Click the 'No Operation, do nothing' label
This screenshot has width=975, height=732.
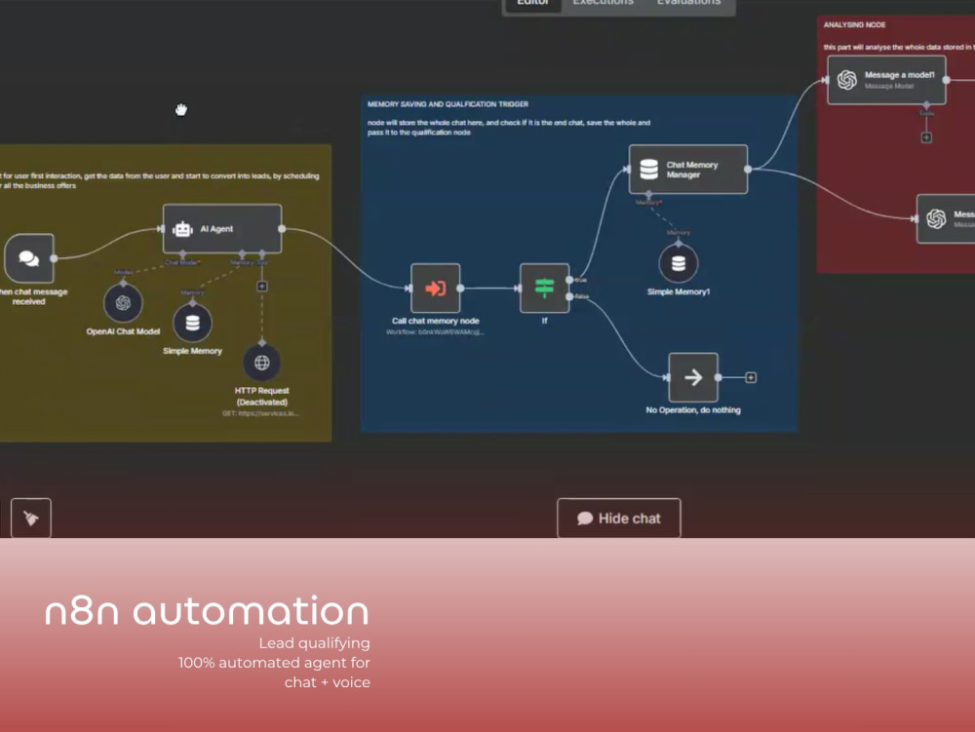click(693, 410)
